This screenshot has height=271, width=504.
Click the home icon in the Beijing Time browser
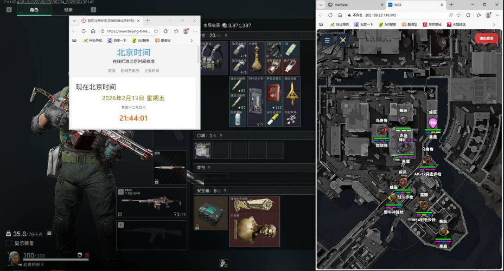click(x=93, y=31)
